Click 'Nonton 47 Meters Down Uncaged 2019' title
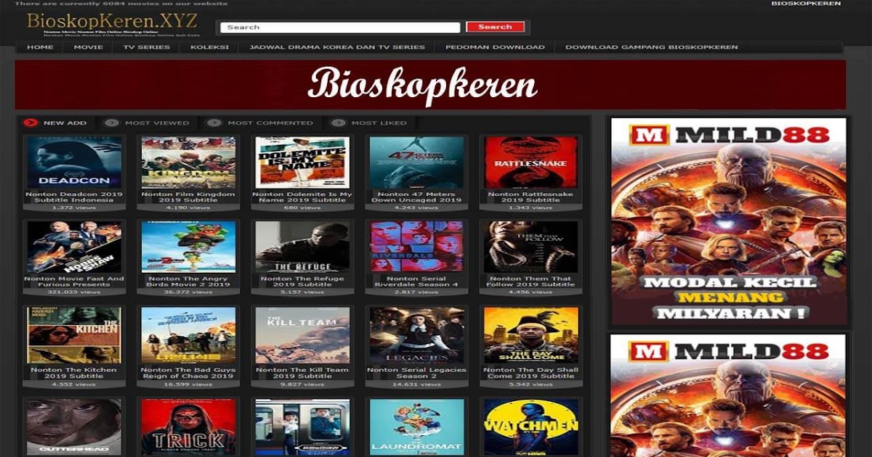This screenshot has height=457, width=872. tap(416, 197)
